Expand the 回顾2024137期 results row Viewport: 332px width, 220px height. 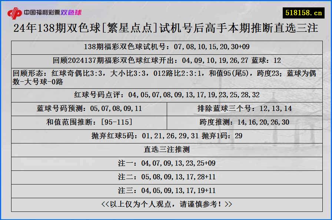(166, 60)
